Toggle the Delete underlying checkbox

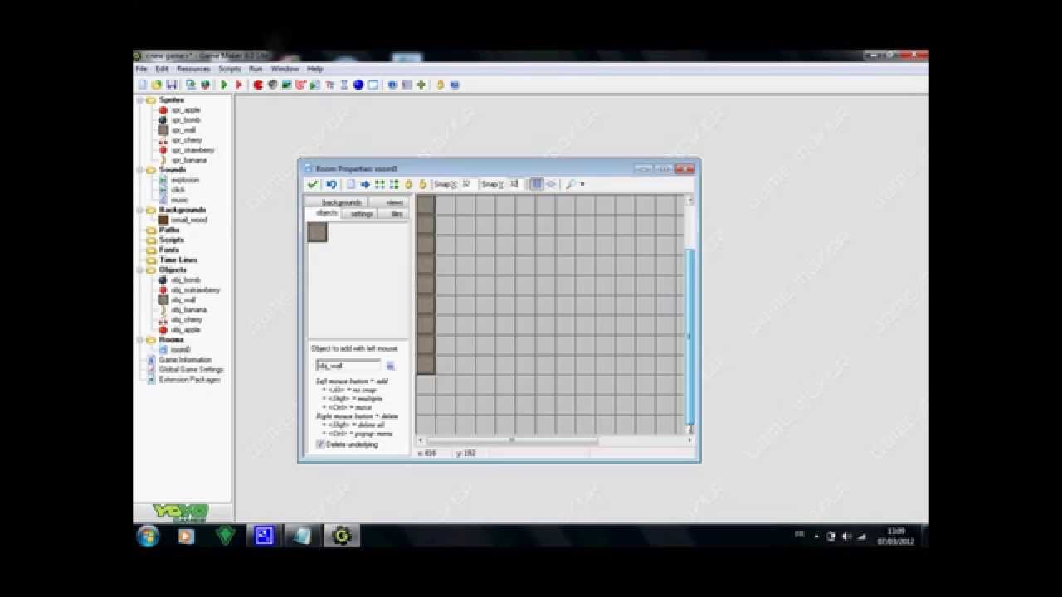pyautogui.click(x=319, y=444)
